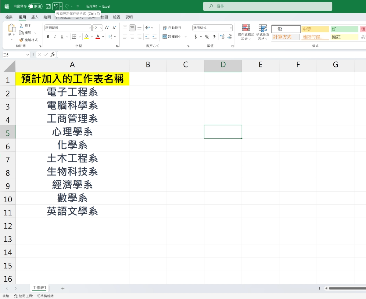Click the Save icon in title bar
366x299 pixels.
(48, 6)
